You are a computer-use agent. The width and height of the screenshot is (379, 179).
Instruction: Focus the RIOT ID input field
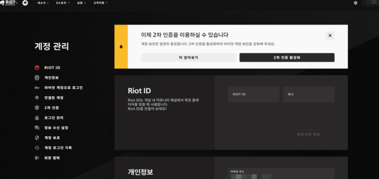[254, 94]
